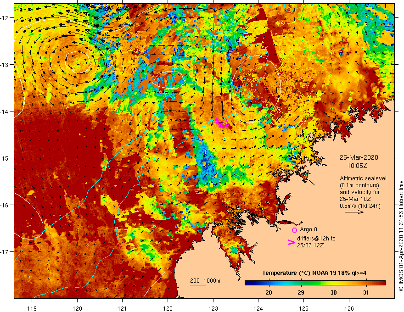Click the 121 longitude axis label
Image resolution: width=404 pixels, height=312 pixels.
[123, 308]
